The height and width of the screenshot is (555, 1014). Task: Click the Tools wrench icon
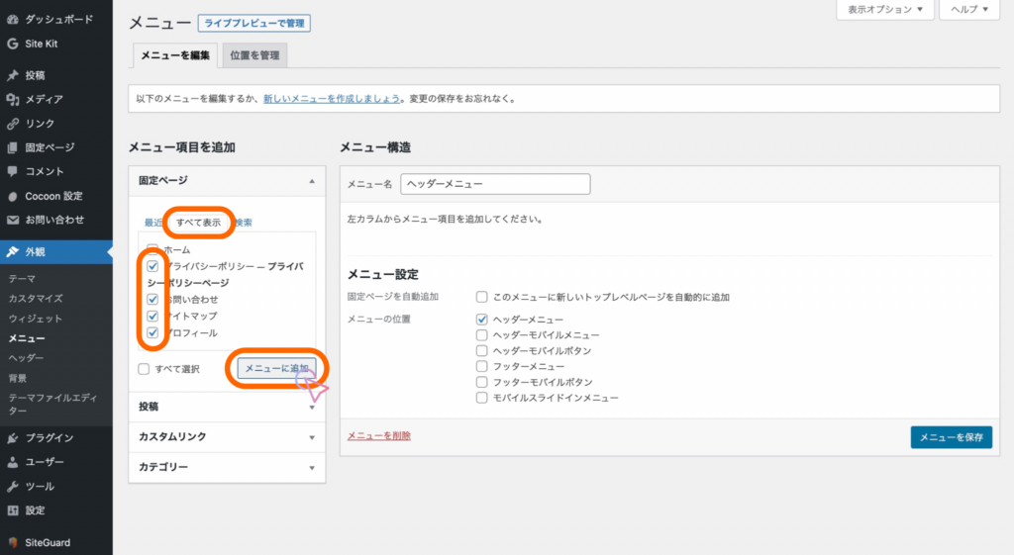(x=13, y=487)
